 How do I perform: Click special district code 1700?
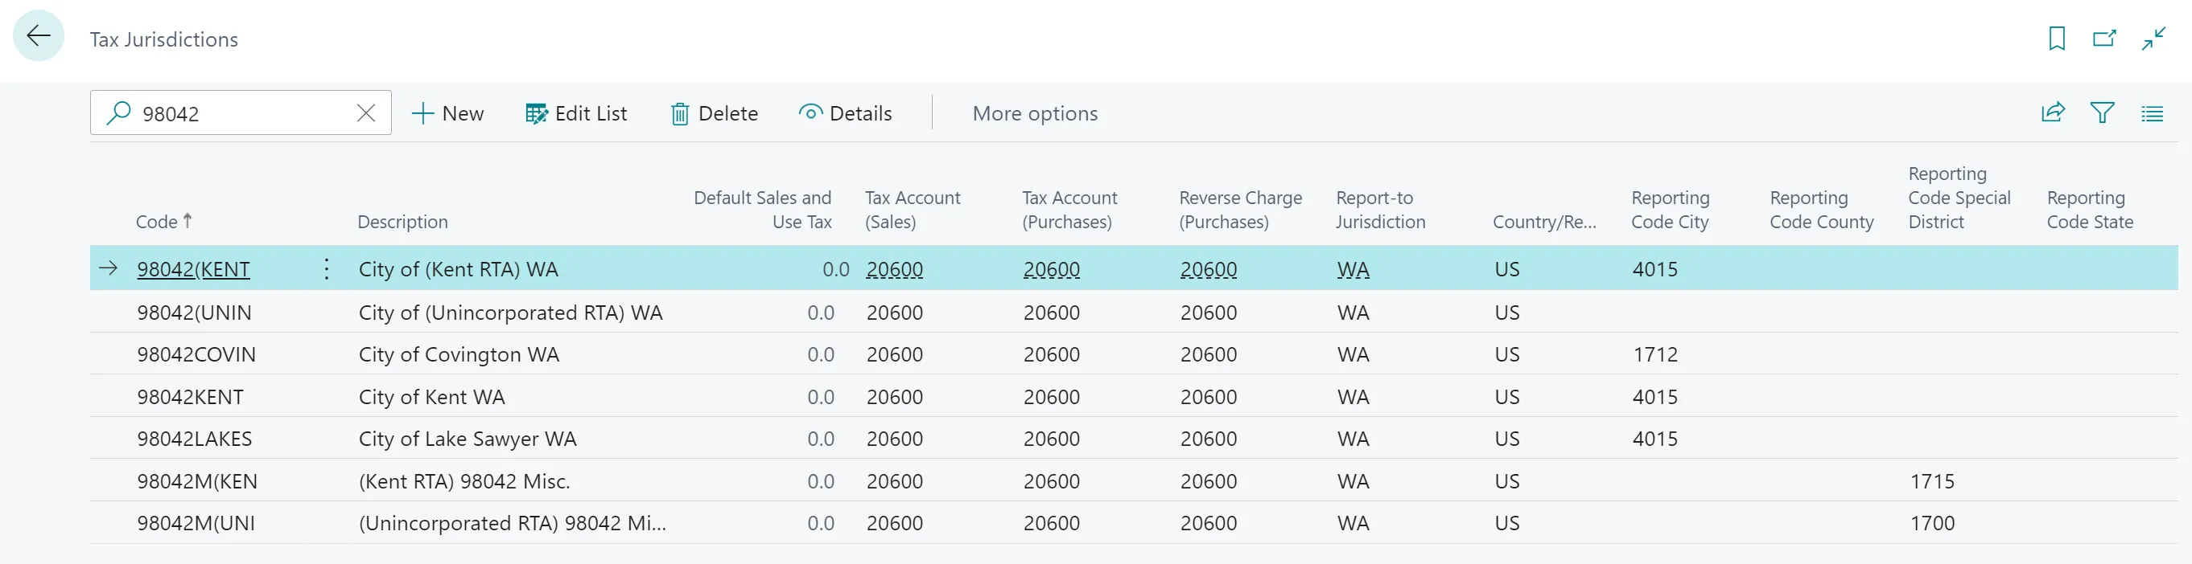(1931, 522)
